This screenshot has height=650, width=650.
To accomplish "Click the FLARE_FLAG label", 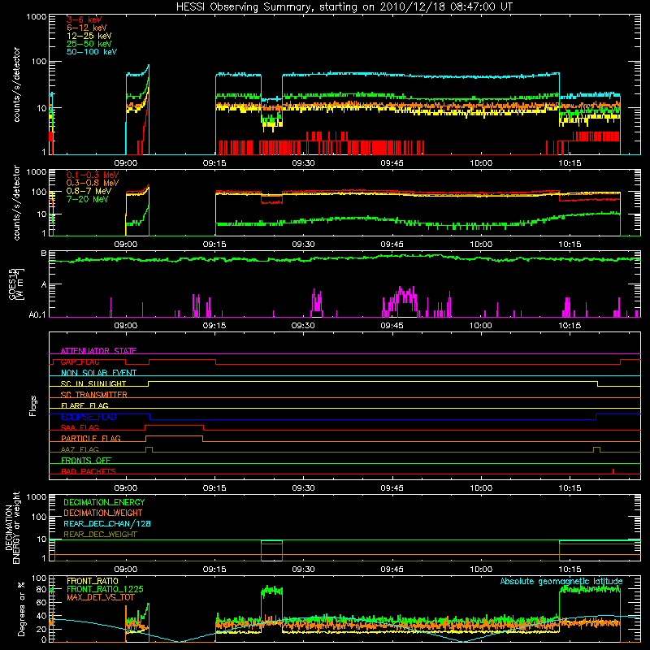I will (x=84, y=405).
